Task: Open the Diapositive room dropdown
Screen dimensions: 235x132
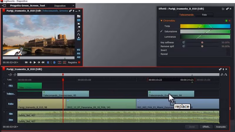Action: pos(73,6)
